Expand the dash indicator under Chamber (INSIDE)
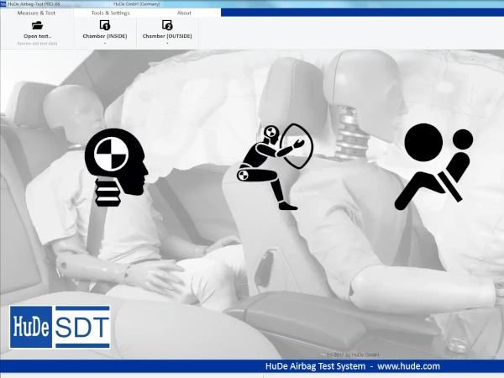This screenshot has height=378, width=504. [105, 43]
